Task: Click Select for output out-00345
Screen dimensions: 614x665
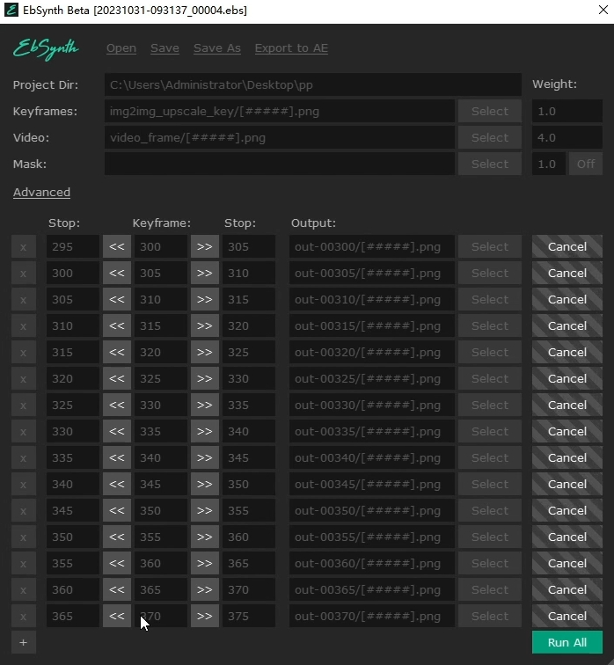Action: [490, 485]
